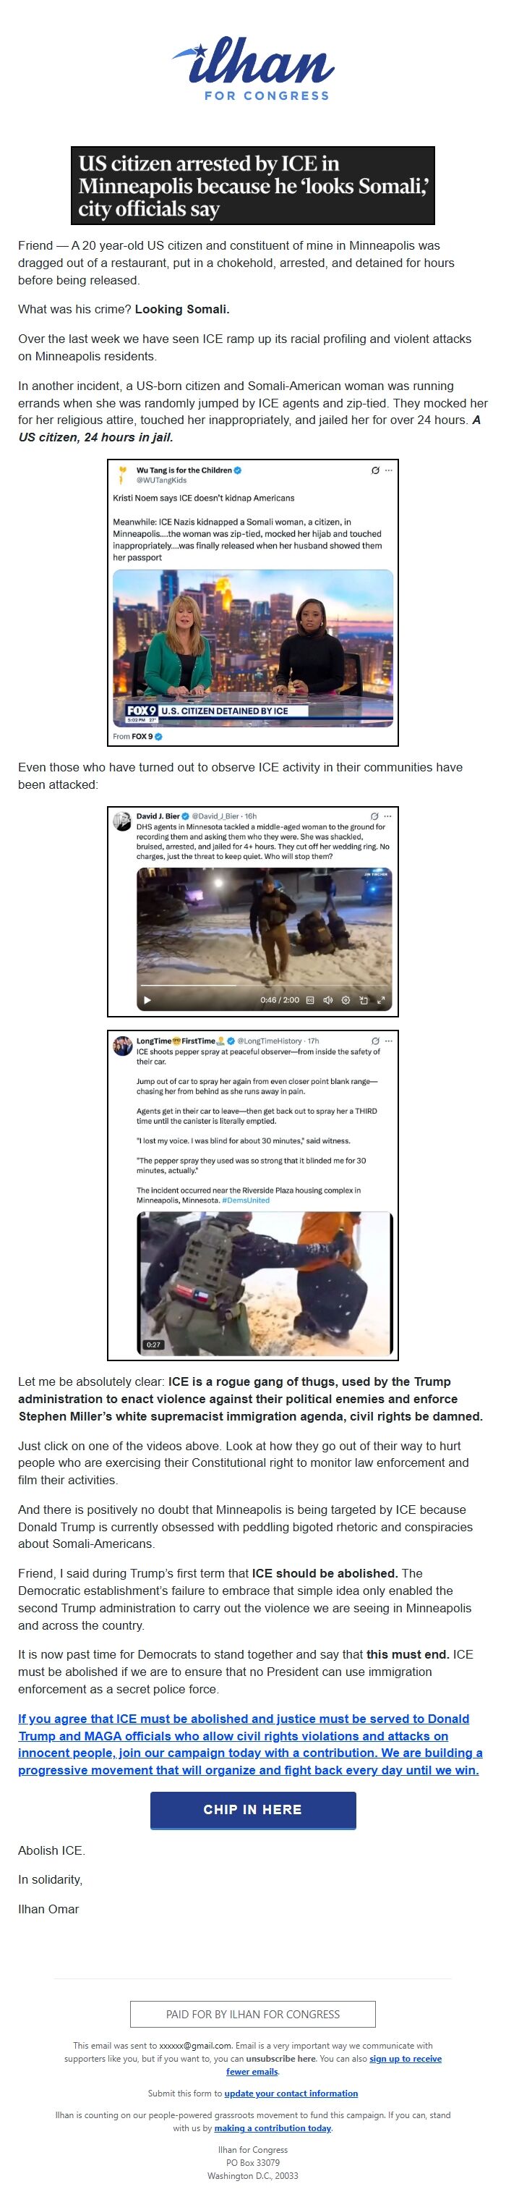Click the US citizen arrested headline image
Viewport: 506px width, 2197px height.
click(252, 185)
